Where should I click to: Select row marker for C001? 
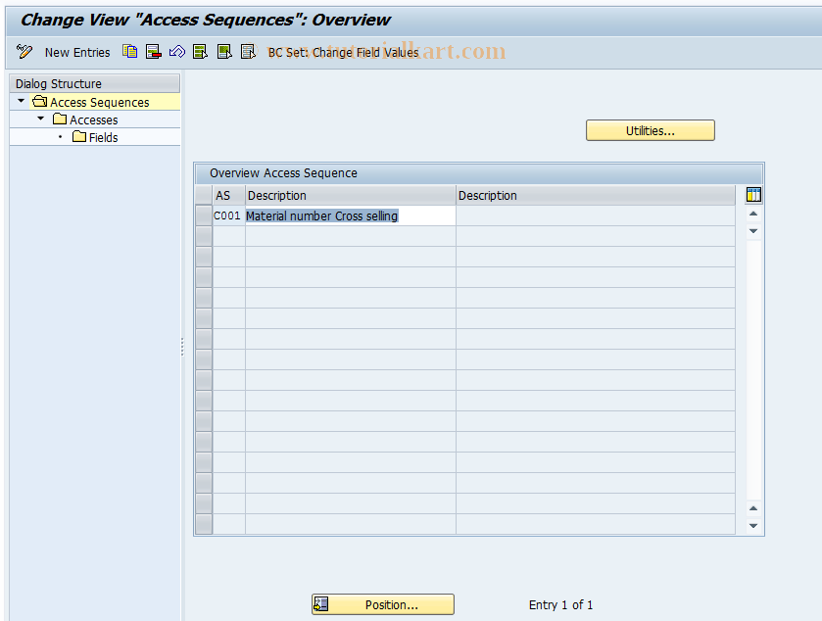coord(204,215)
